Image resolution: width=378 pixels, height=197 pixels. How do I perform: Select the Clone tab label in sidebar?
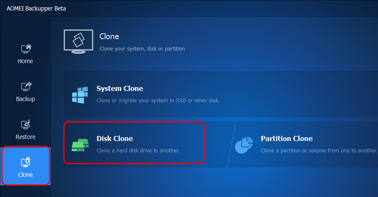pos(25,175)
